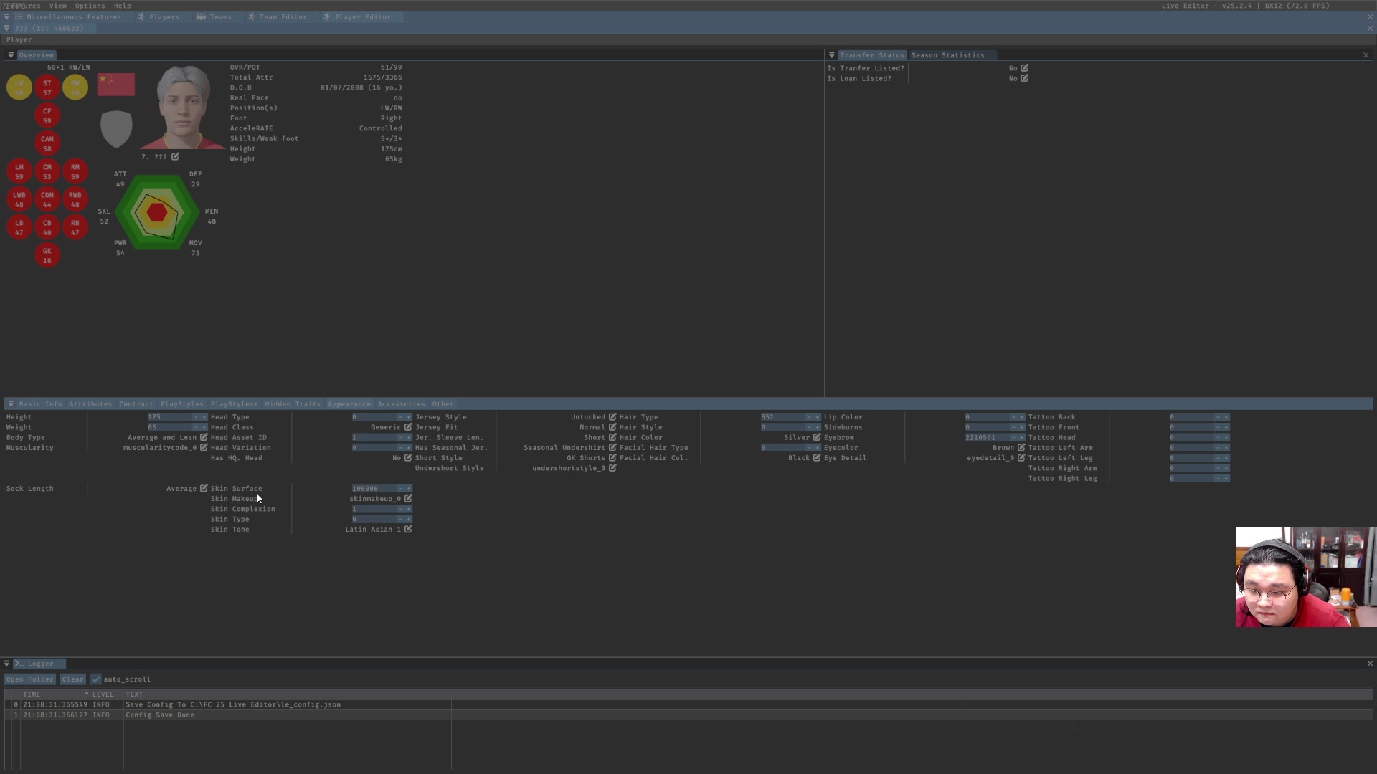The width and height of the screenshot is (1377, 774).
Task: Edit the Black facial hair color
Action: coord(817,458)
